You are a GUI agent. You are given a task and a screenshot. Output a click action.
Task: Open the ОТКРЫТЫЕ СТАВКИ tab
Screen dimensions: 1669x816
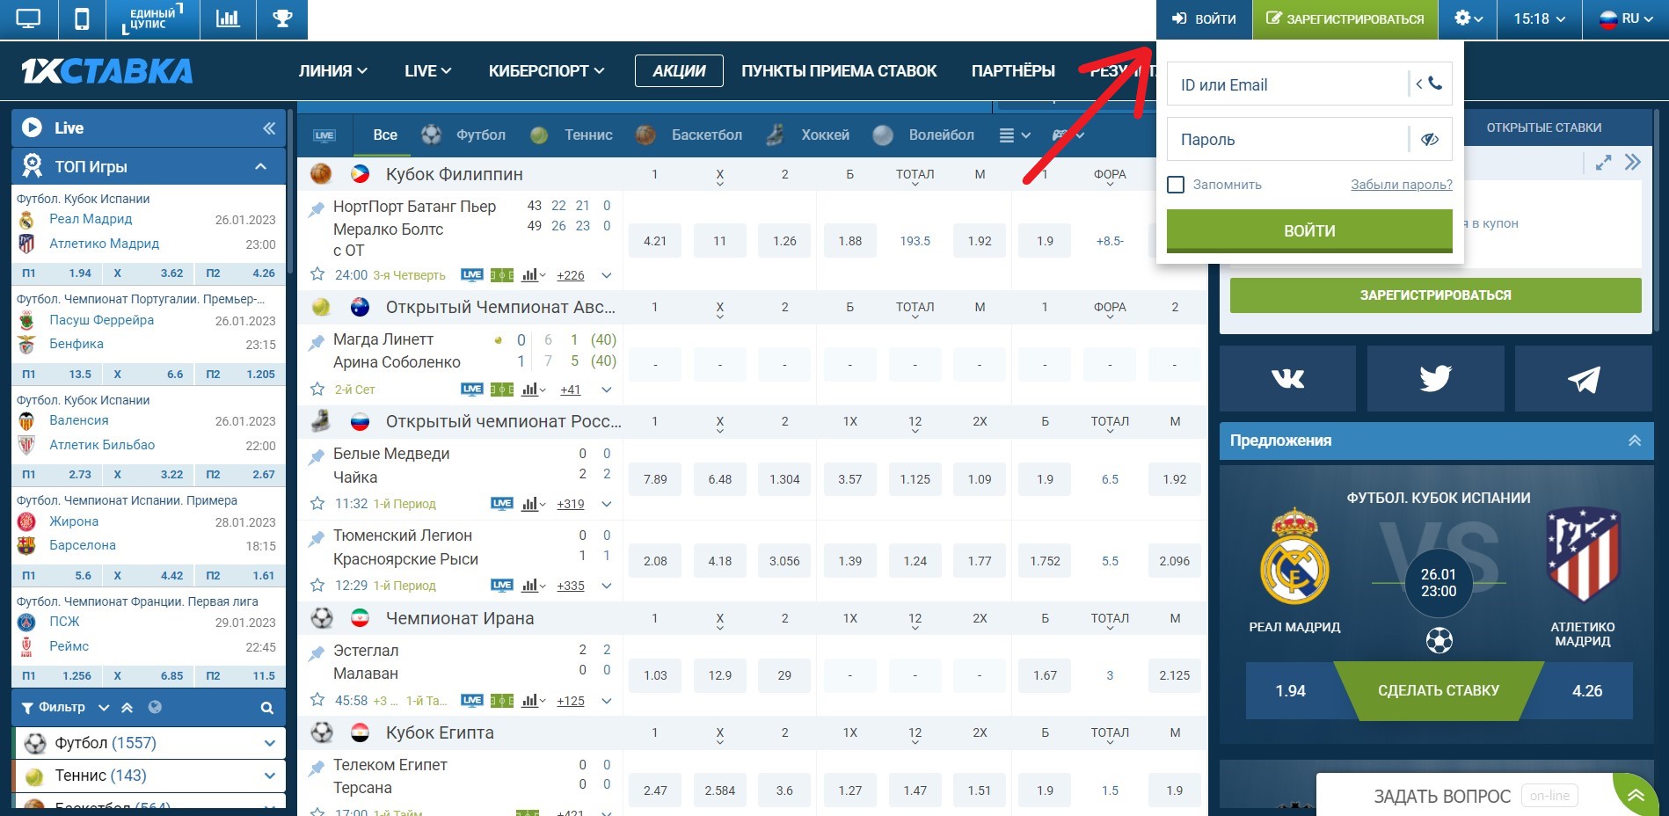tap(1544, 127)
